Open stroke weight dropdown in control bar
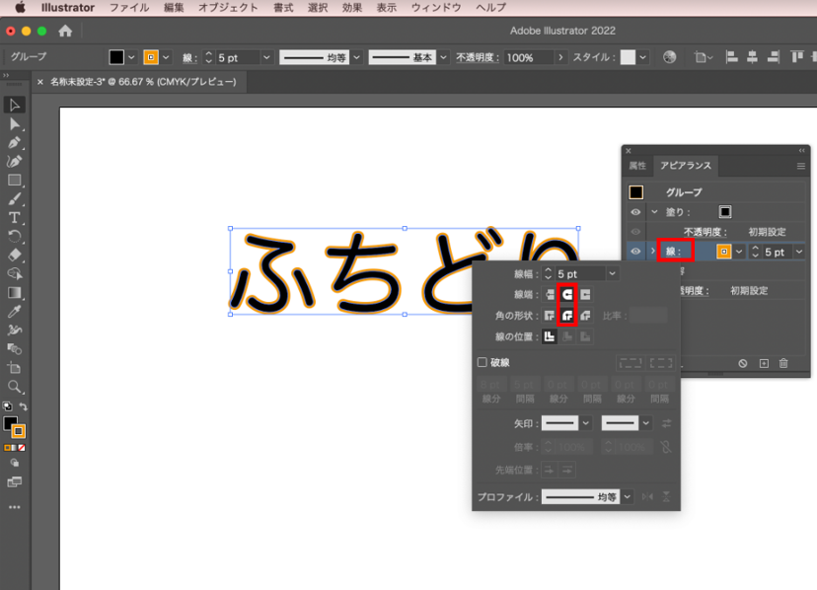Screen dimensions: 817x590 [266, 57]
